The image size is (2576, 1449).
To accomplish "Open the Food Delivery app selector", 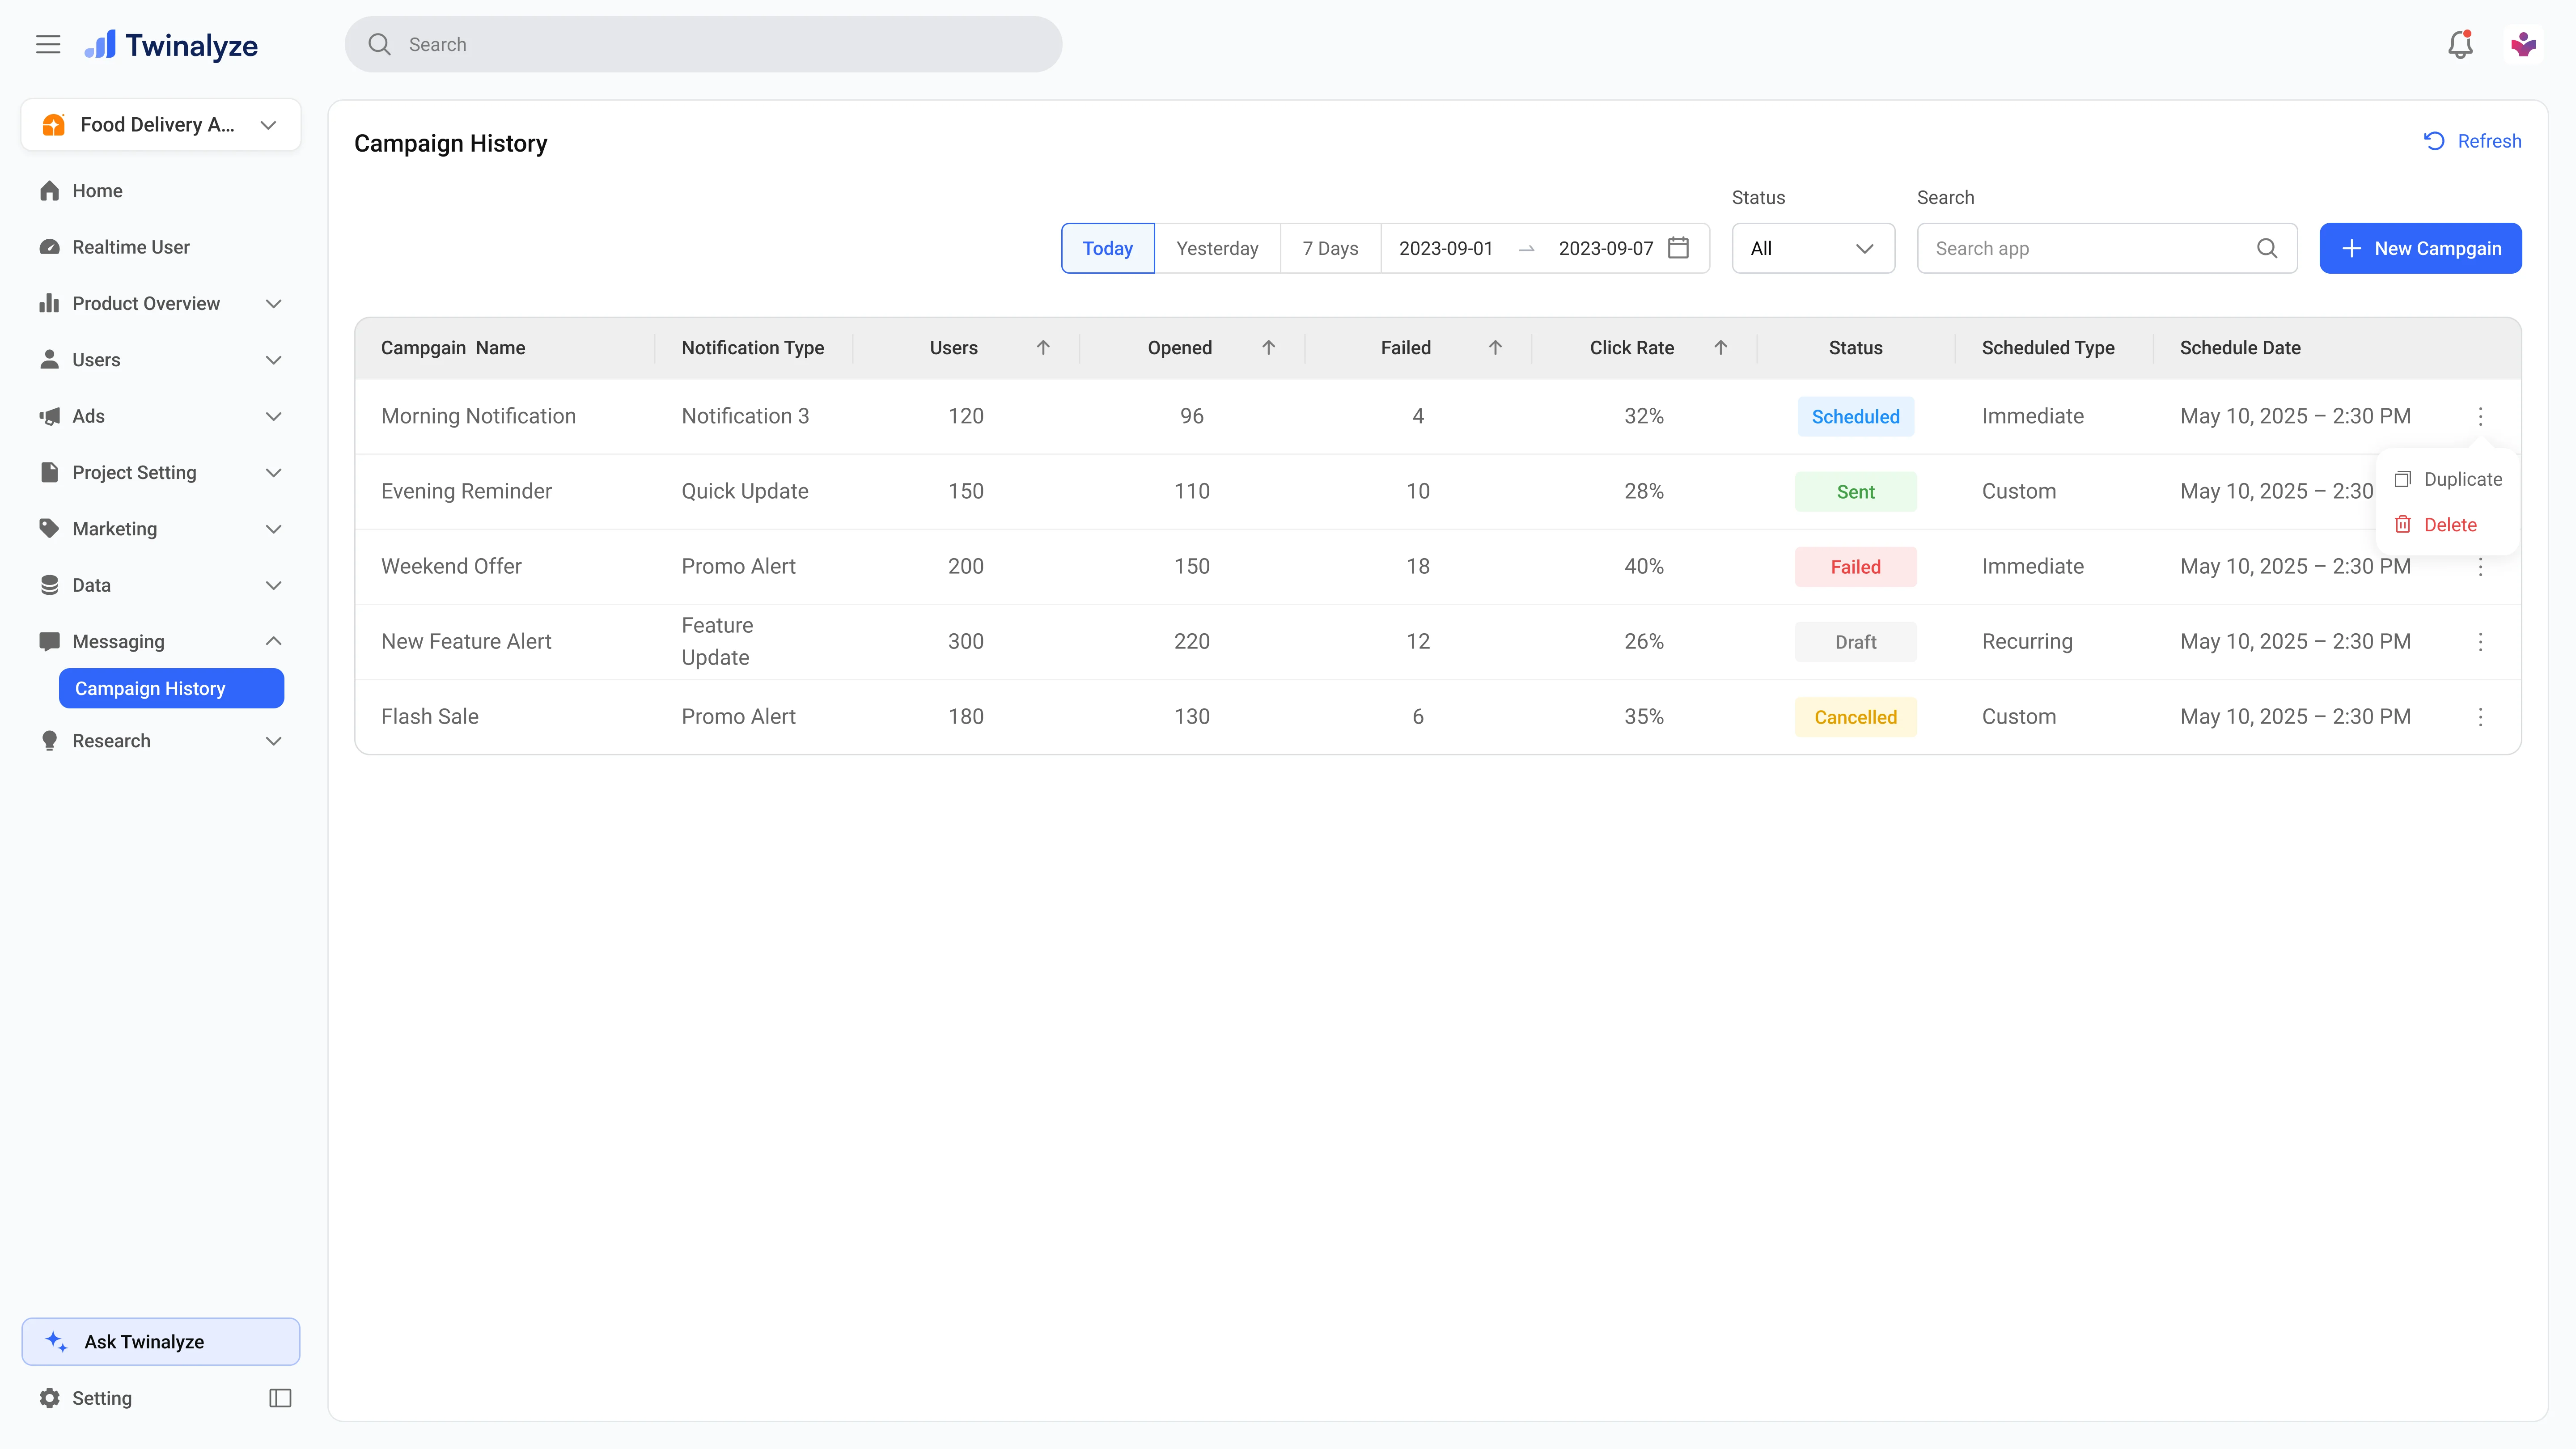I will click(161, 125).
